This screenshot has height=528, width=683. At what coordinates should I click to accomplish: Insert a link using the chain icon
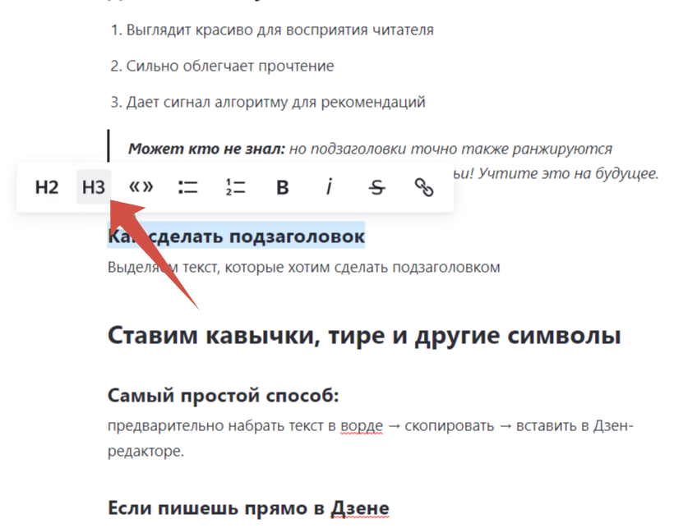425,186
